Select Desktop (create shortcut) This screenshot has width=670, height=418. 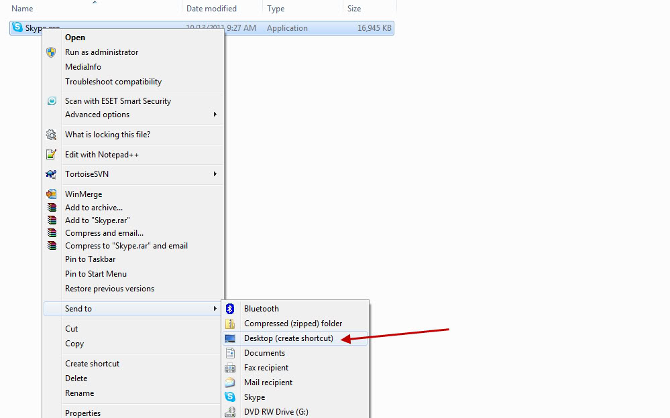click(x=295, y=338)
